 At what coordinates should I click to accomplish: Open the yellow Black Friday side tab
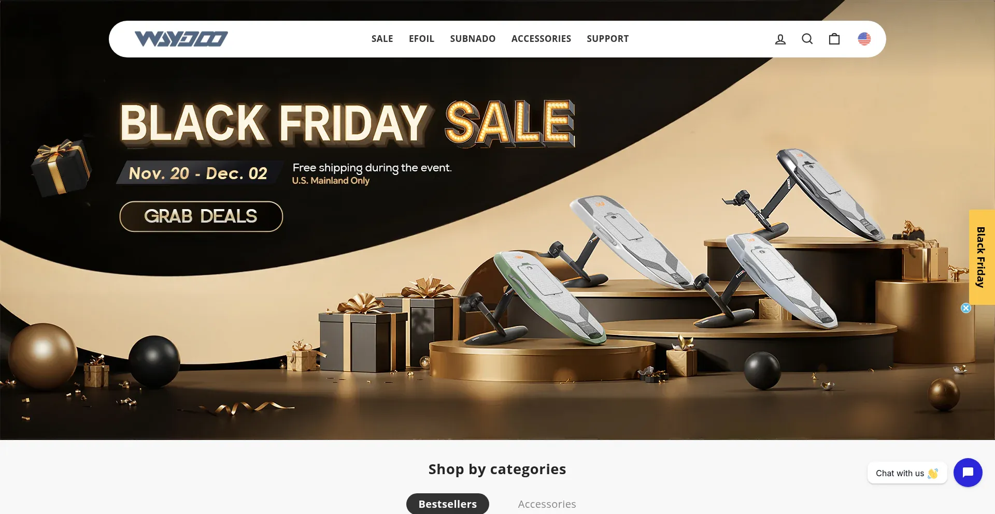[981, 257]
